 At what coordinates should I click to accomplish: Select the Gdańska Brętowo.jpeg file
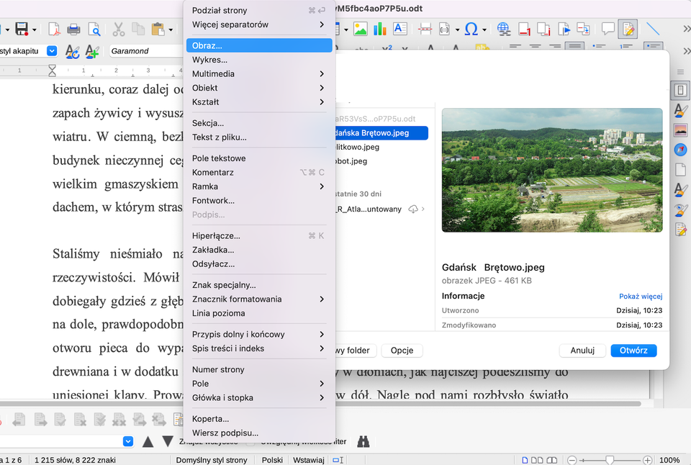point(381,132)
